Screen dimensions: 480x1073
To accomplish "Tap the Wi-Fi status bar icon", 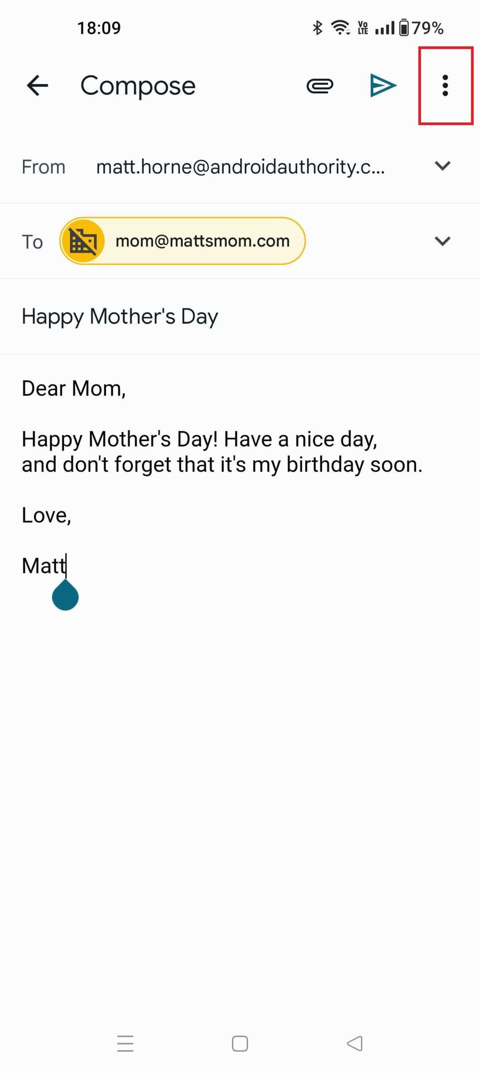I will [340, 27].
